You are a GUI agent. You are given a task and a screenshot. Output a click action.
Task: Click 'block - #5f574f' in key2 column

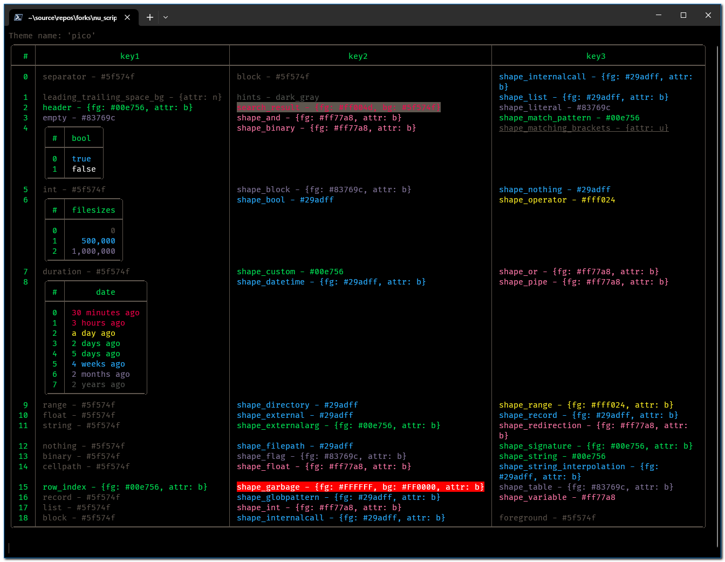(273, 77)
